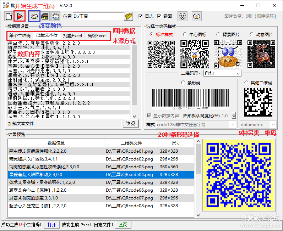Select the center icon QR thumbnail
283x231 pixels.
point(195,54)
